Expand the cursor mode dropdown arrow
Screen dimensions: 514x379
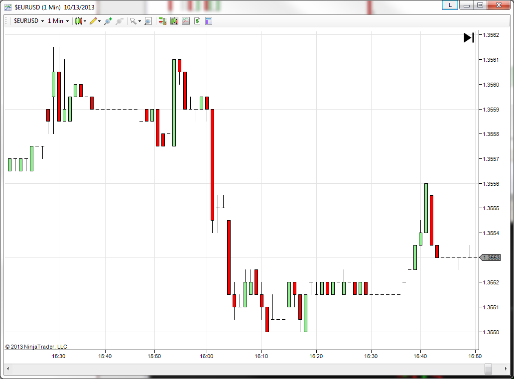[x=139, y=21]
